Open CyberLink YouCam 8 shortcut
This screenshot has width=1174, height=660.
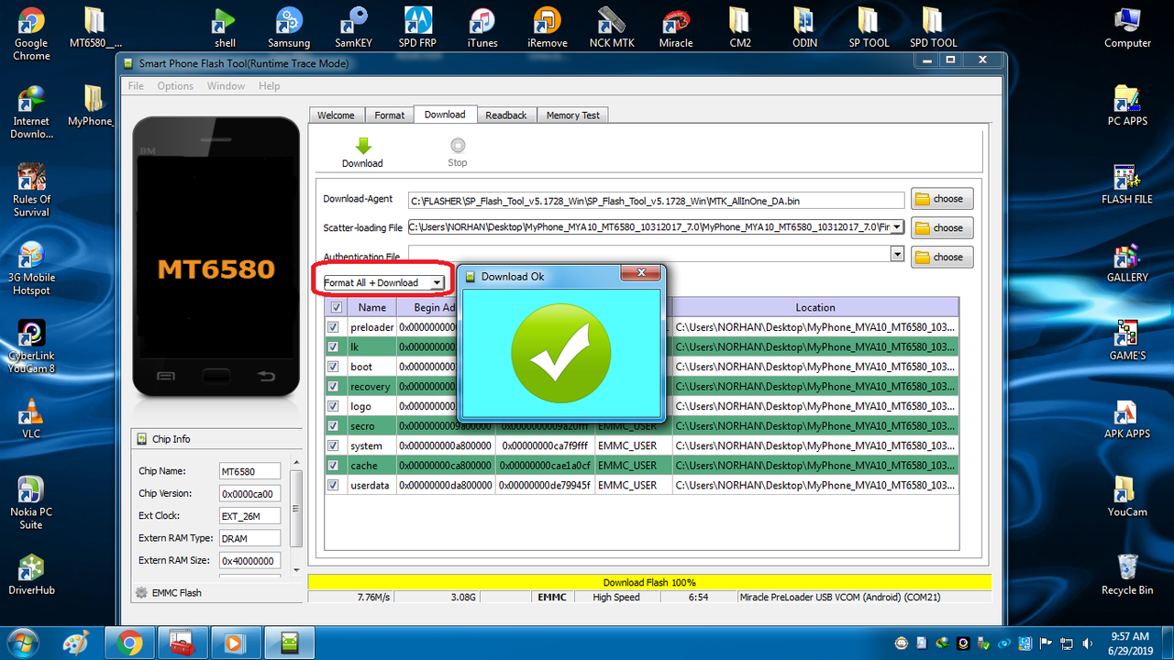point(31,346)
